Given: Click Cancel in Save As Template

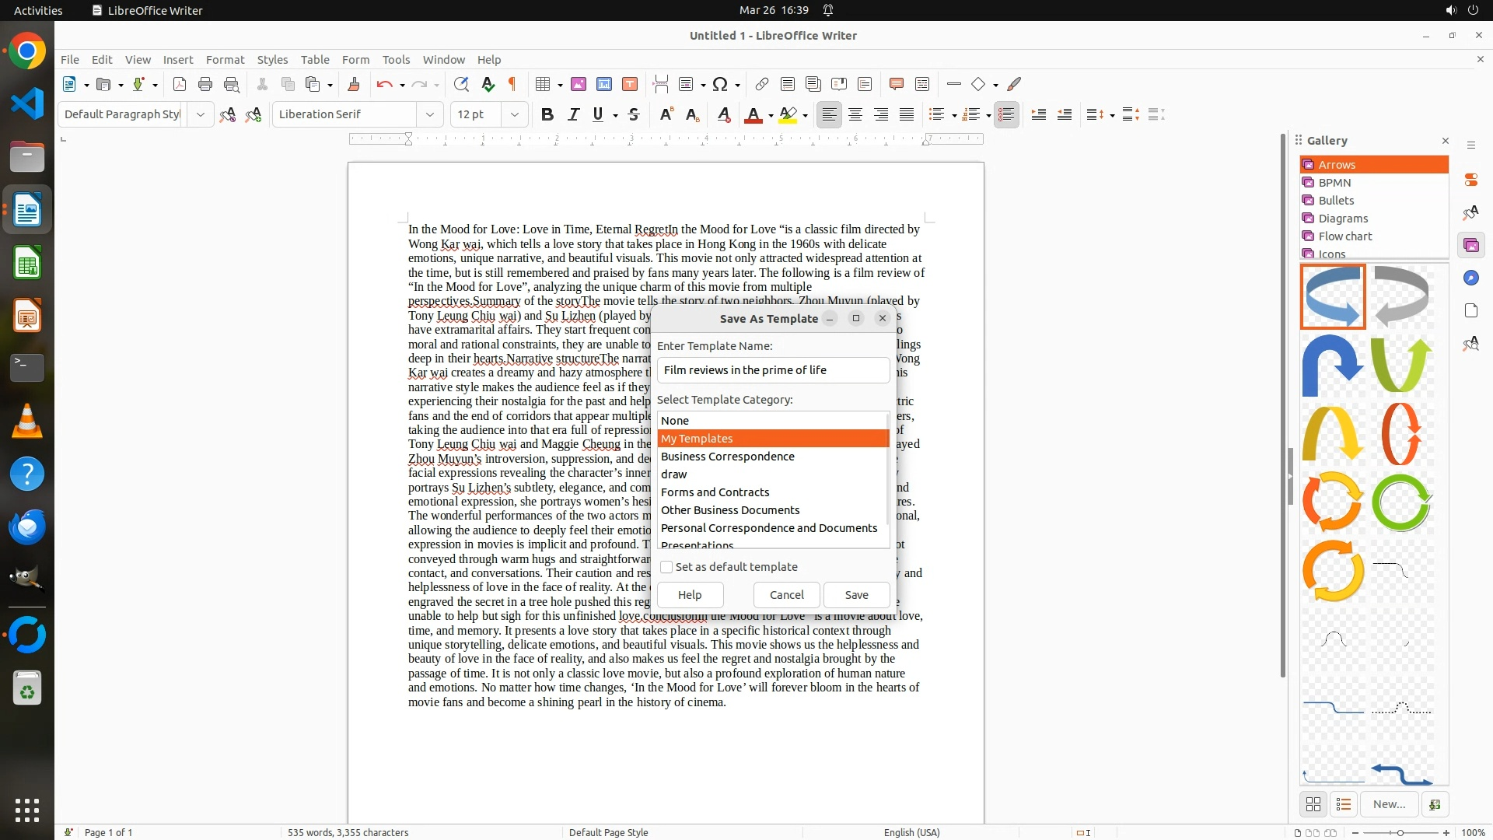Looking at the screenshot, I should click(x=786, y=595).
